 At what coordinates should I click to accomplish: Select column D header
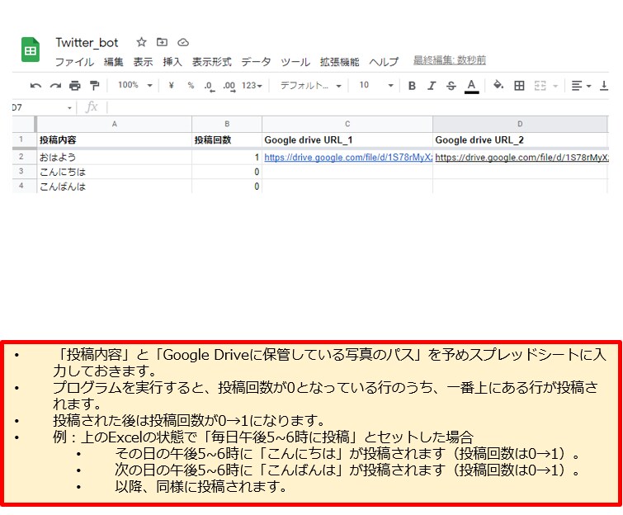click(x=520, y=124)
